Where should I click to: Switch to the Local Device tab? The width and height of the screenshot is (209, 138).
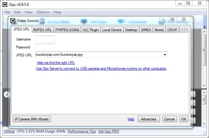click(112, 30)
